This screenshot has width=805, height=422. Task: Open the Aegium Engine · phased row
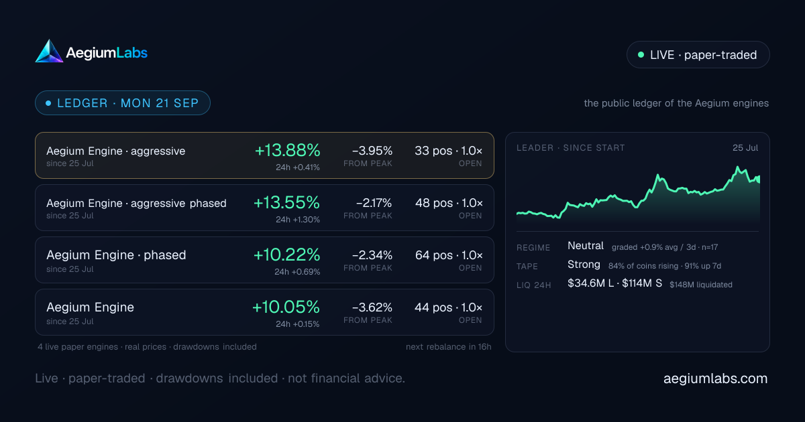coord(264,260)
